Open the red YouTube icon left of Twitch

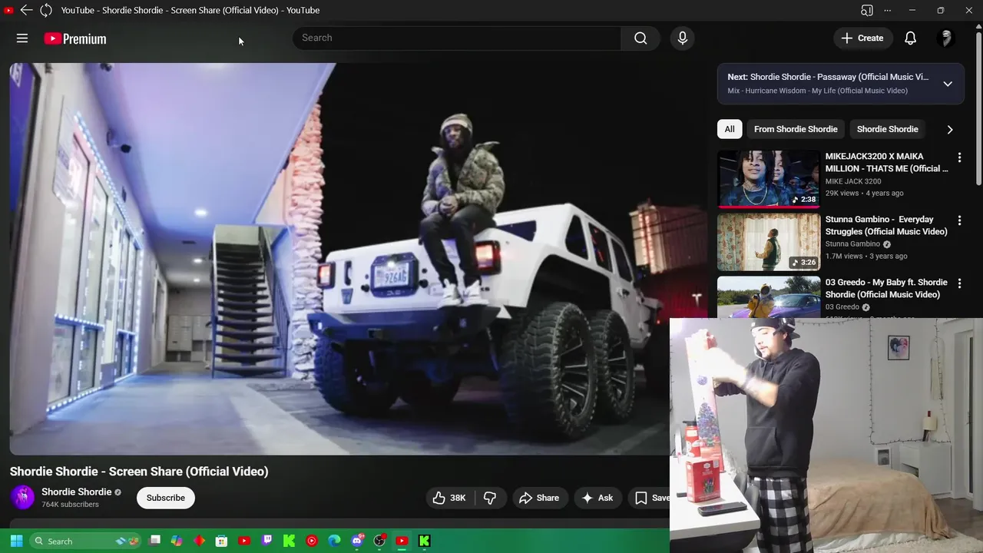244,541
